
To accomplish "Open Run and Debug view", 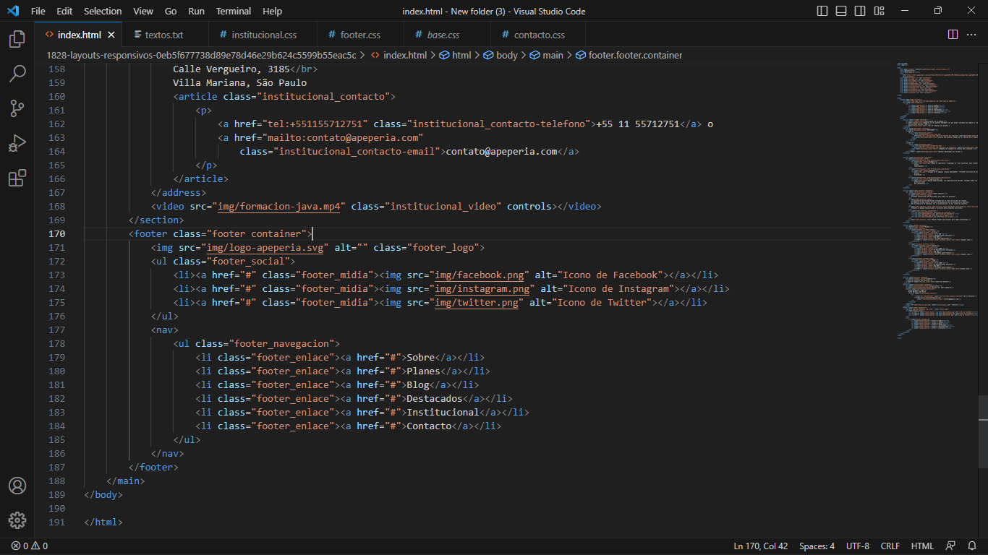I will coord(17,143).
